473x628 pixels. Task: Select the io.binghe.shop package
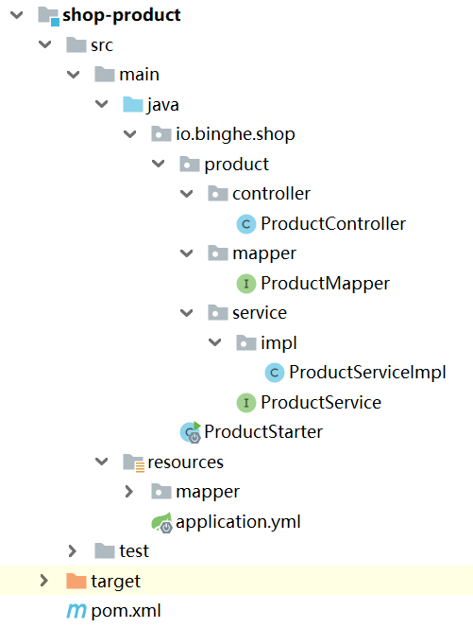pyautogui.click(x=235, y=134)
